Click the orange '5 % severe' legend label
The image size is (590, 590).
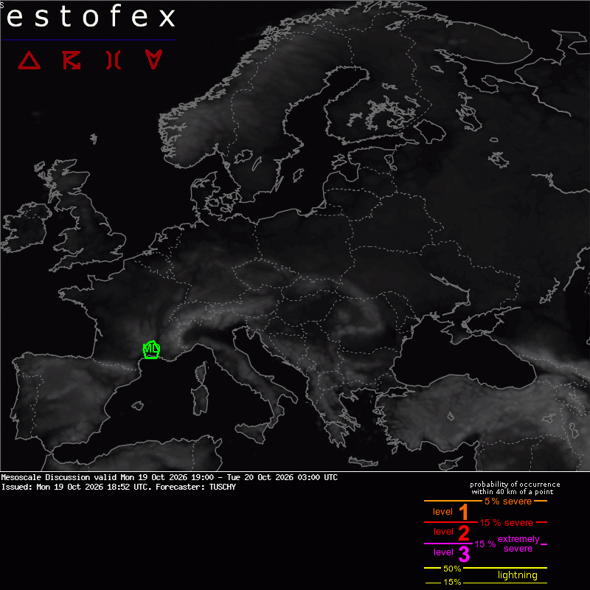click(508, 502)
